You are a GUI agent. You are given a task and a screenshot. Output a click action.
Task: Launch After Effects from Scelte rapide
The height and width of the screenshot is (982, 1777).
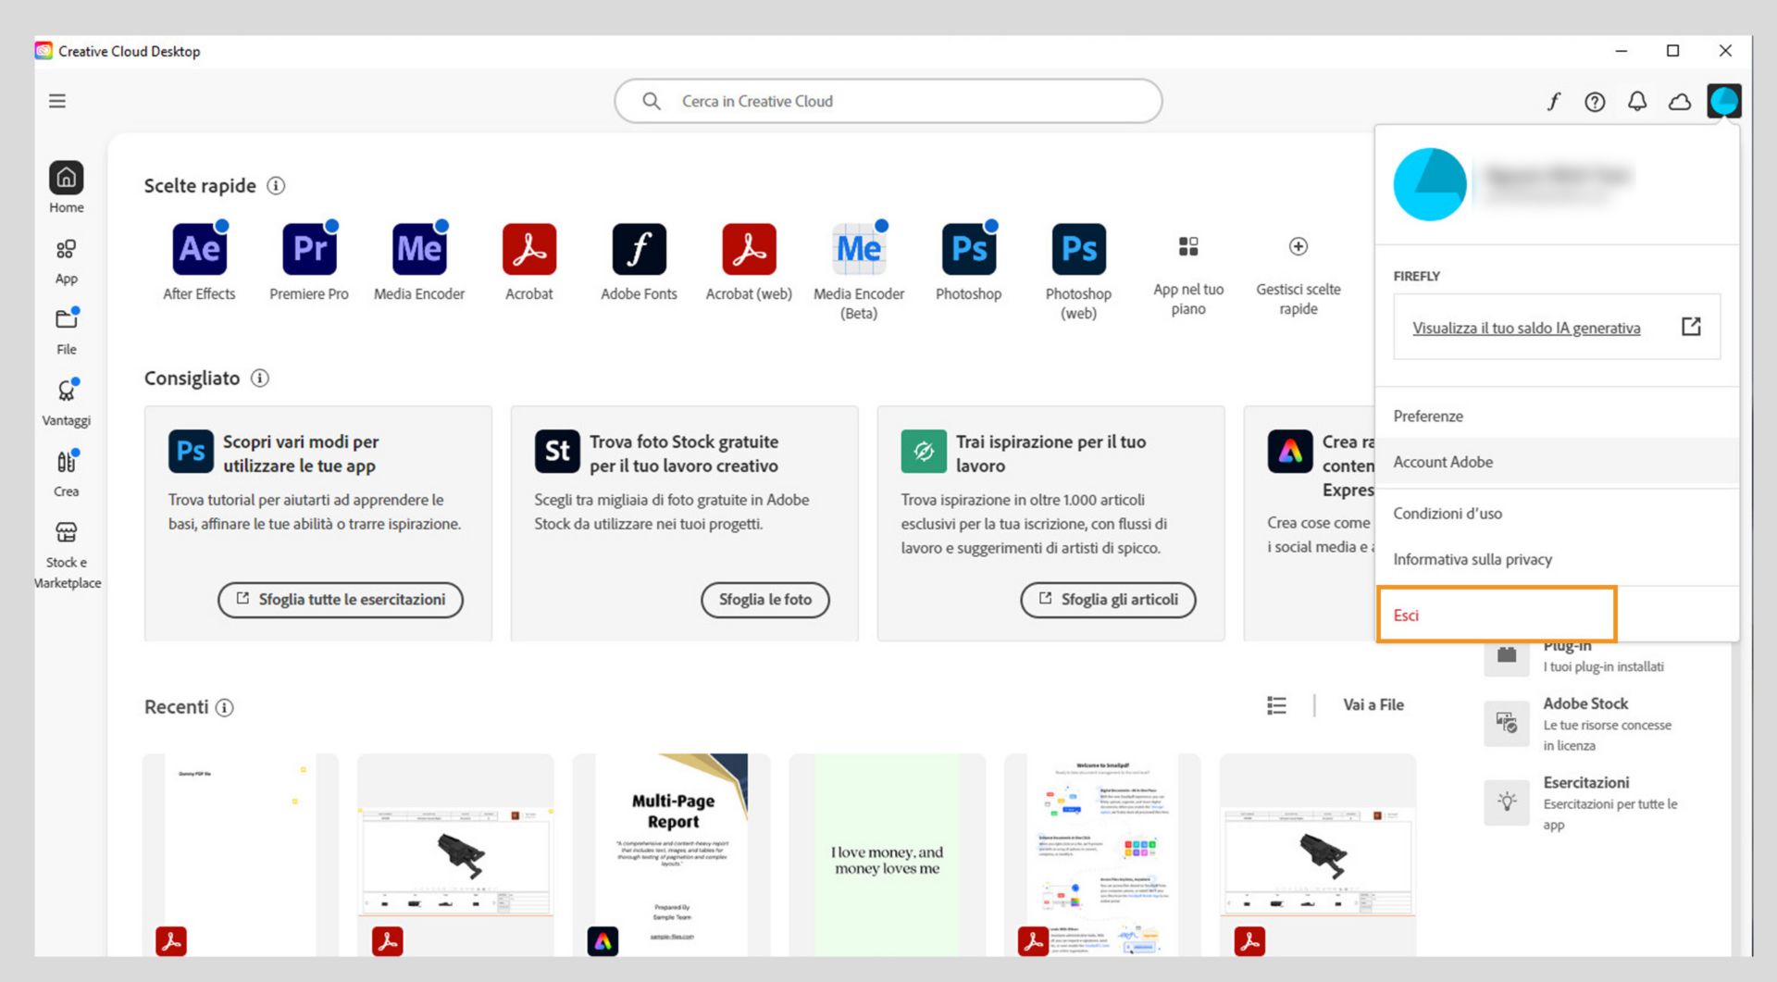[199, 249]
